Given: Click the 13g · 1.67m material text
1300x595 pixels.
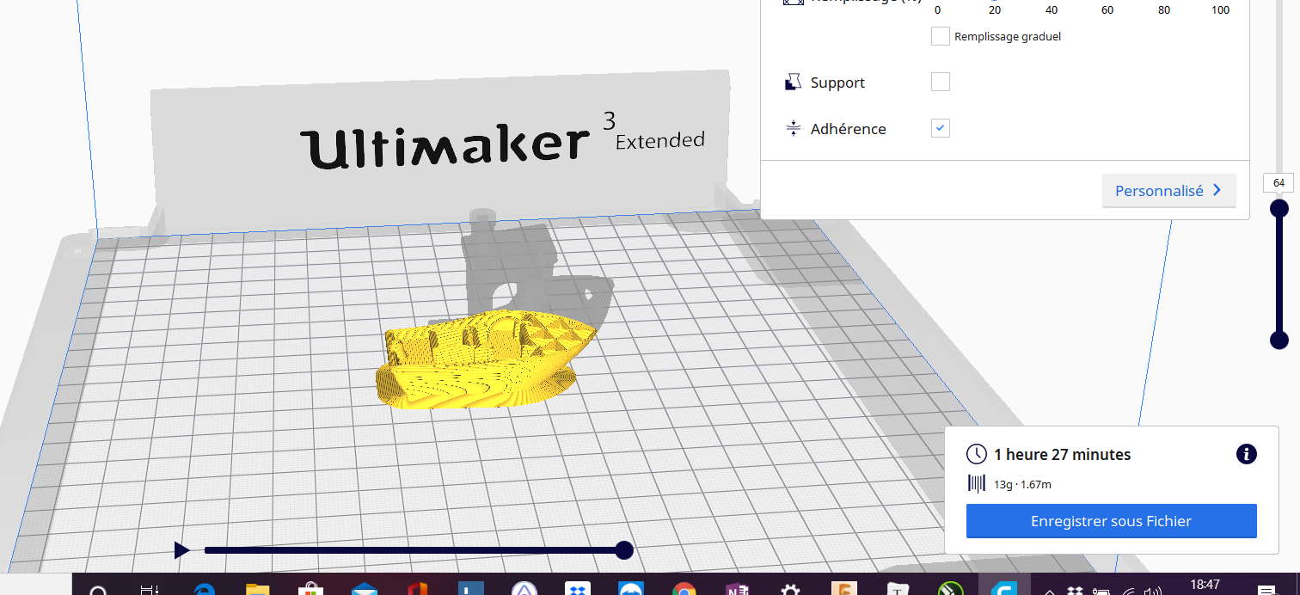Looking at the screenshot, I should [x=1022, y=484].
